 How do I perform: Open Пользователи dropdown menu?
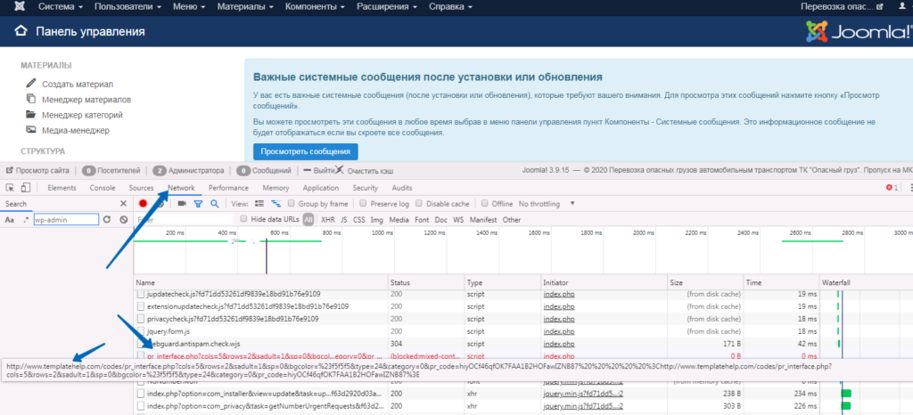click(127, 7)
